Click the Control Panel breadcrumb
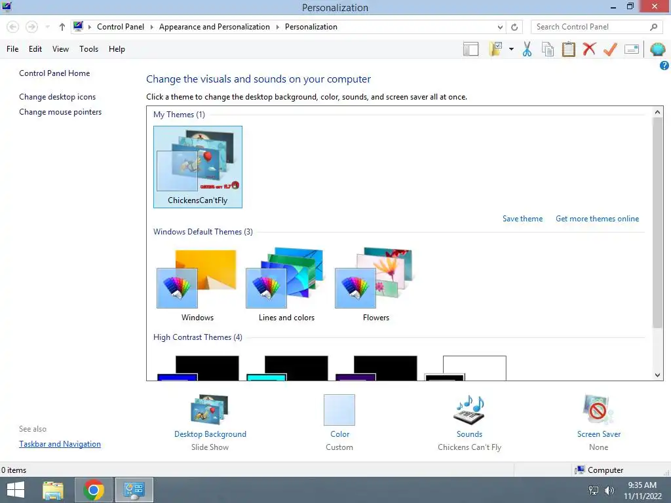Viewport: 671px width, 503px height. point(121,26)
